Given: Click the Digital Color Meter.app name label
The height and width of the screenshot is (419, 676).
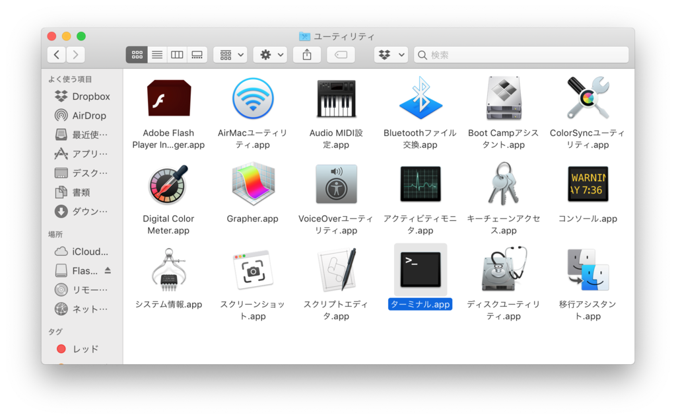Looking at the screenshot, I should 168,225.
